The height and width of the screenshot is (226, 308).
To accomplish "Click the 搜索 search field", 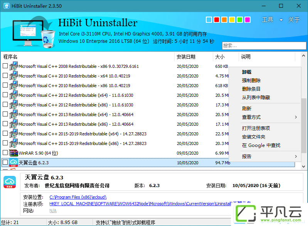I will pyautogui.click(x=264, y=46).
